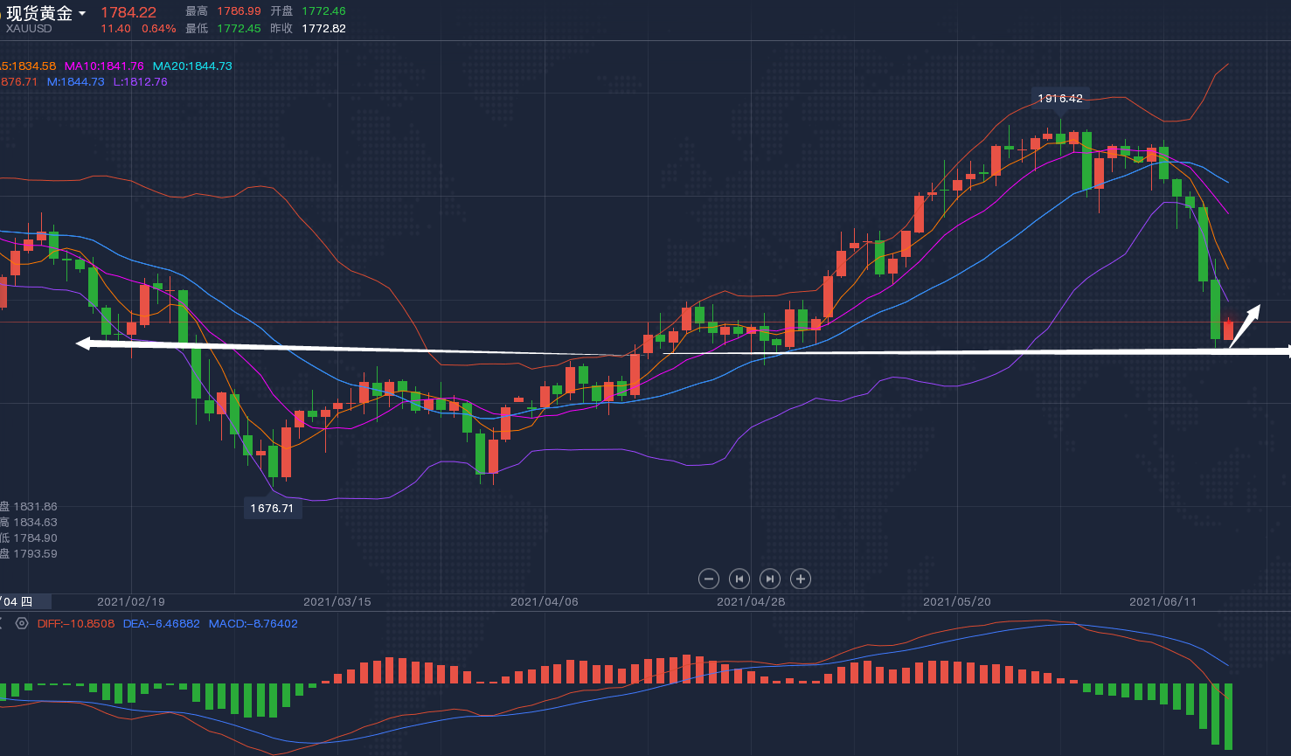Click the DIFF value label
1291x756 pixels.
pyautogui.click(x=76, y=624)
